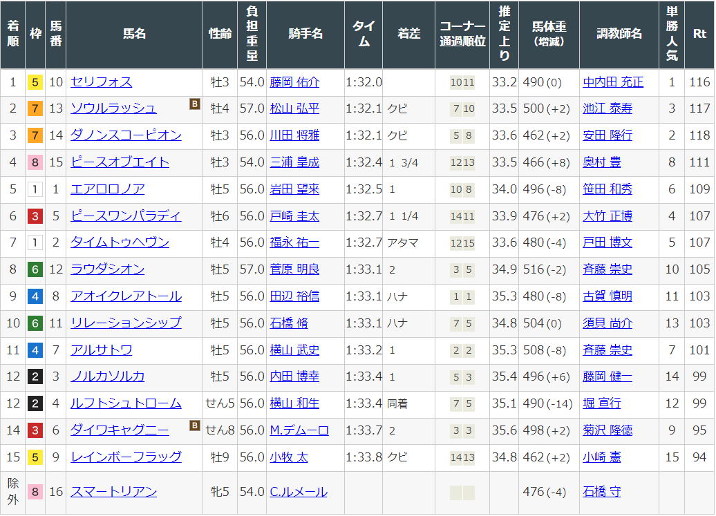Click blinker B icon beside ダイワキャグニー

pyautogui.click(x=194, y=426)
